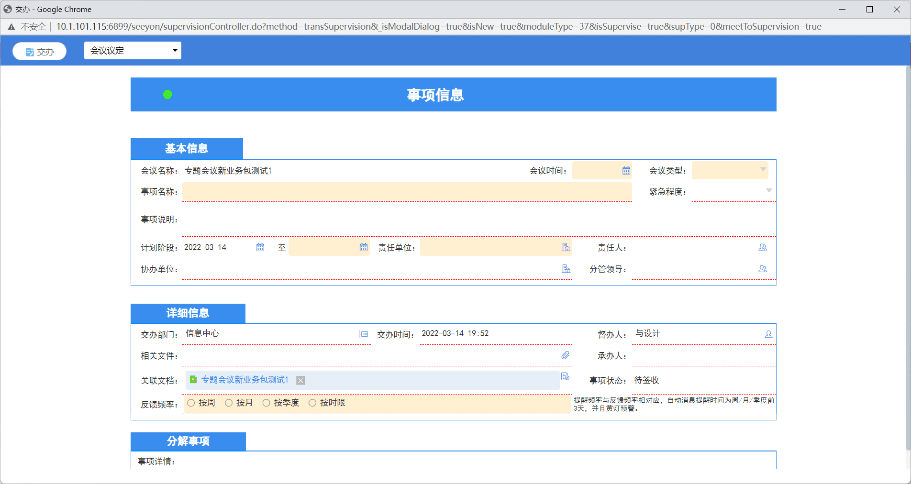Click the 事项状态 value 待签收
The image size is (911, 484).
647,380
